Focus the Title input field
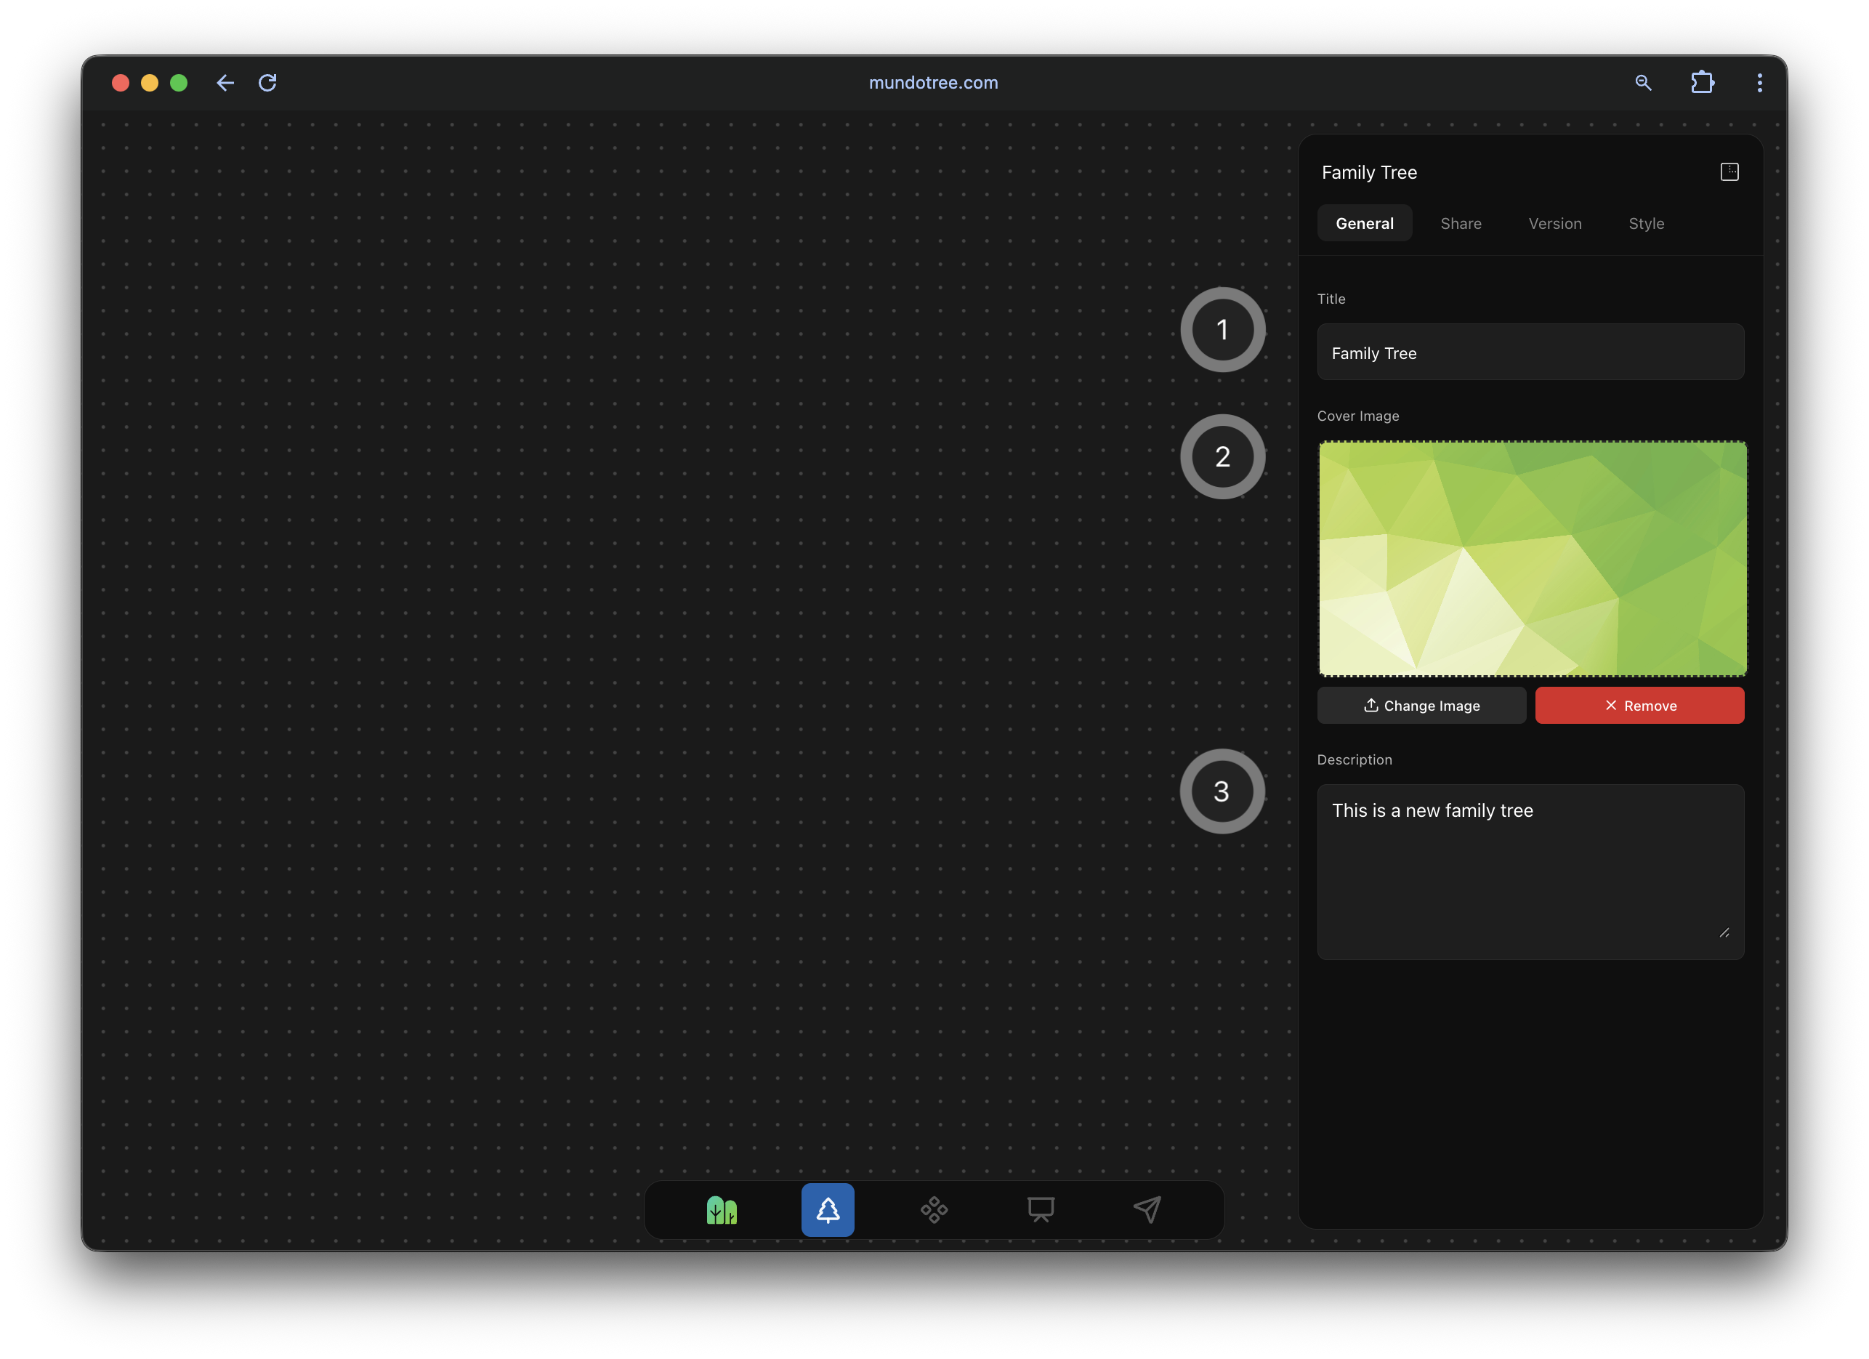Image resolution: width=1869 pixels, height=1359 pixels. 1530,352
